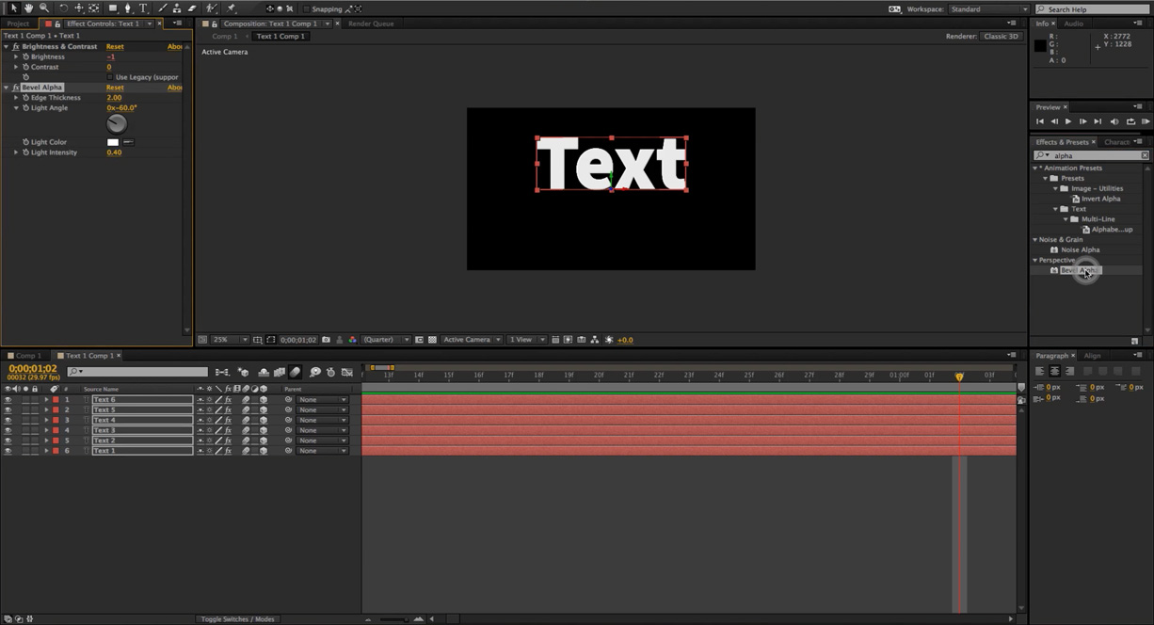This screenshot has height=625, width=1154.
Task: Select the Zoom tool
Action: pyautogui.click(x=44, y=8)
